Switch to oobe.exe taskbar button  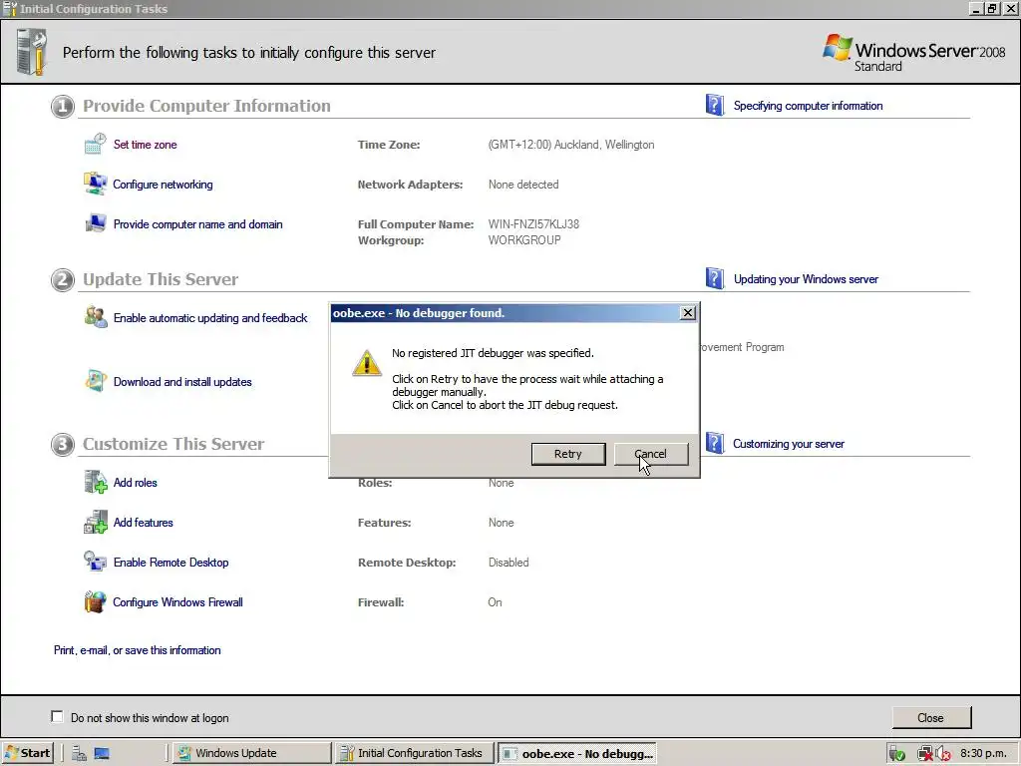(577, 754)
